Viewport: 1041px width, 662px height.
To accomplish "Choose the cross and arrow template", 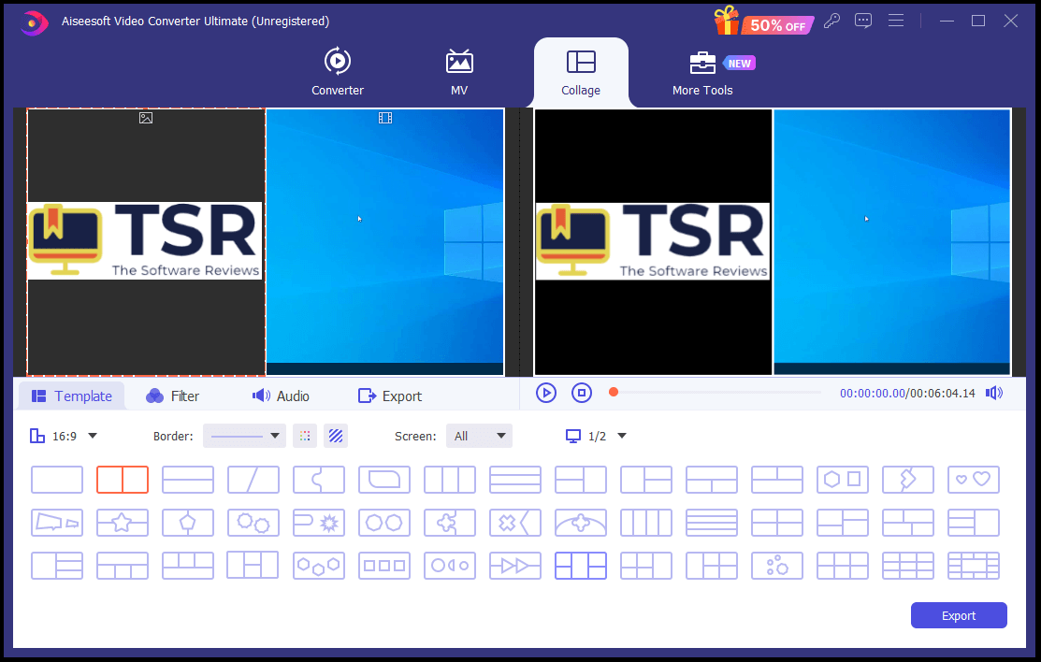I will tap(515, 523).
